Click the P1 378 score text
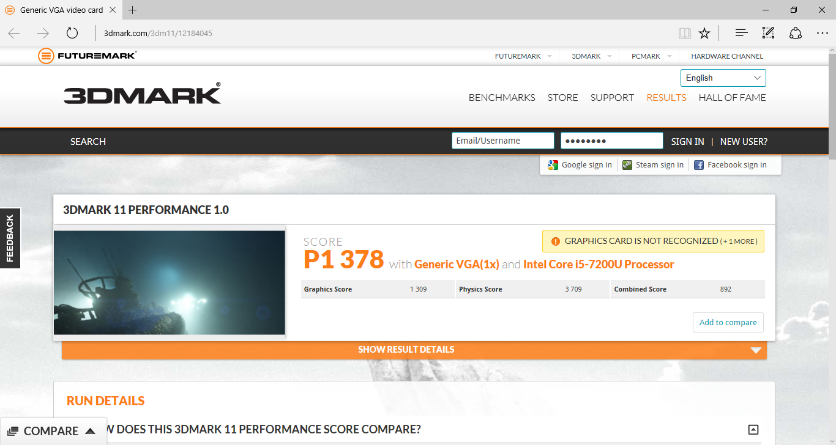 pos(344,260)
